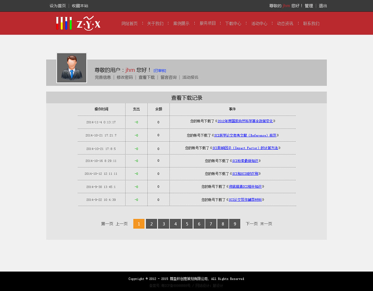The image size is (373, 291).
Task: Open 动态资讯 in the navigation
Action: (285, 23)
